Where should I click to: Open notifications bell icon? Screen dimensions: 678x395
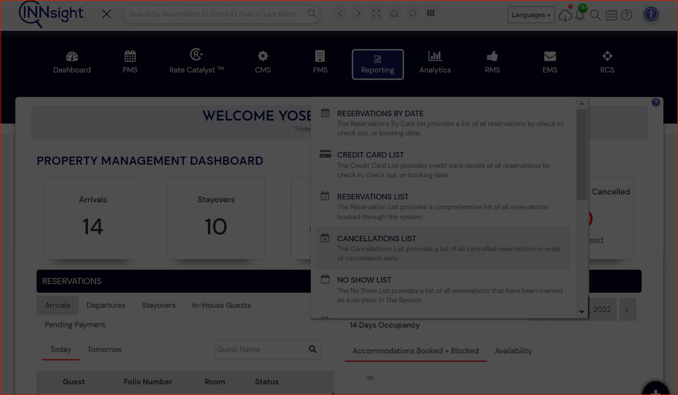pos(580,16)
